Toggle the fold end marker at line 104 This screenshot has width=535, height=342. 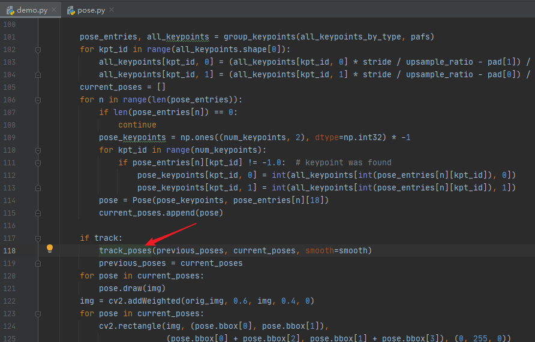coord(38,75)
